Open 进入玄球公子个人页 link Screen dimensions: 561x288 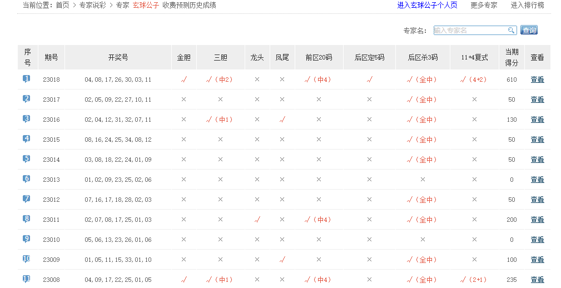427,6
